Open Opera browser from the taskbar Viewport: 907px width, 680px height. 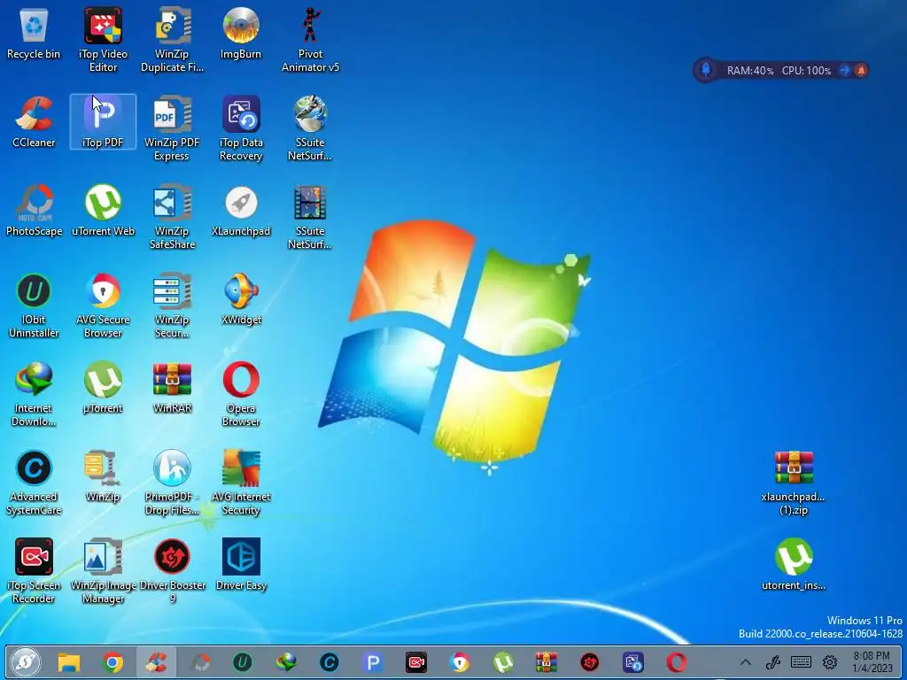click(676, 662)
